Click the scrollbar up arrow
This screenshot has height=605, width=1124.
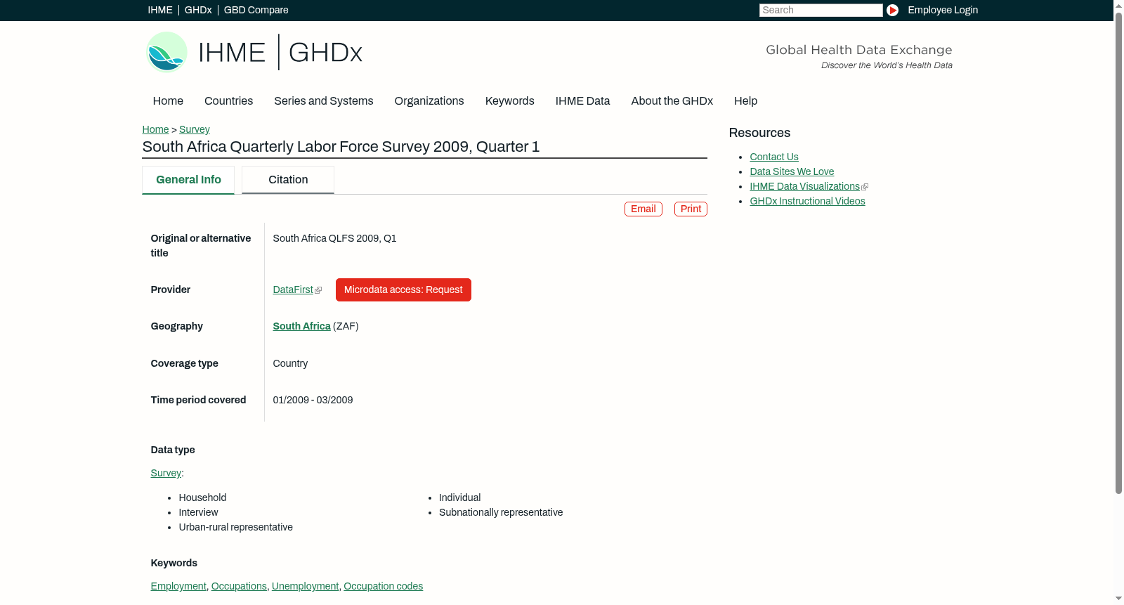click(x=1118, y=6)
